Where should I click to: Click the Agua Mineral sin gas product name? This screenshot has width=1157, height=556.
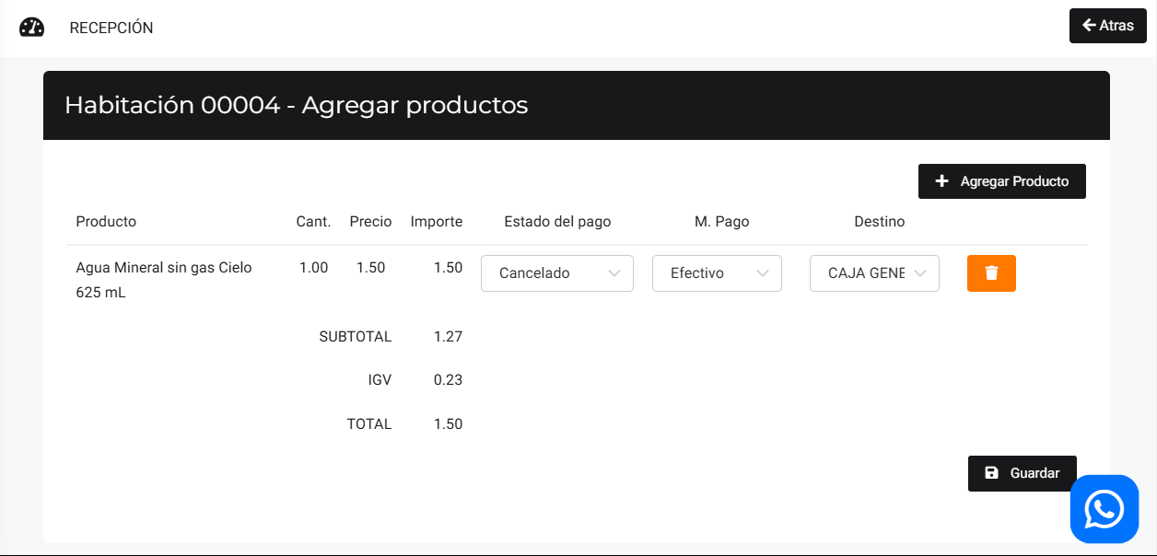(164, 268)
